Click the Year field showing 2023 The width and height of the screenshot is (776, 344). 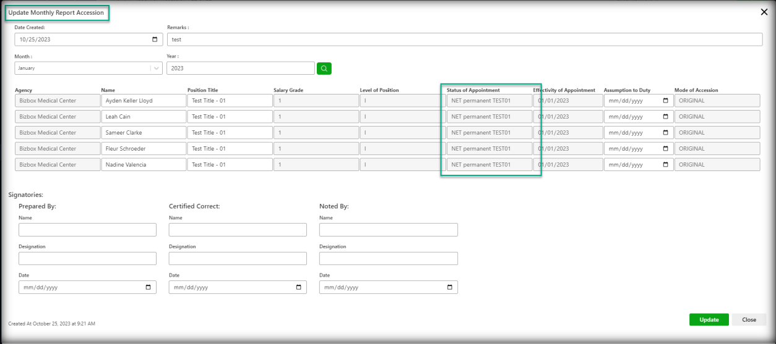point(240,69)
